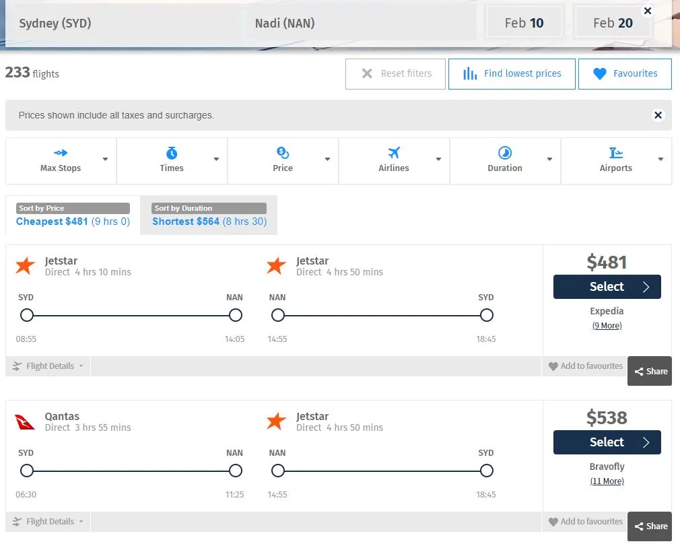Expand the Airlines filter dropdown arrow

438,159
